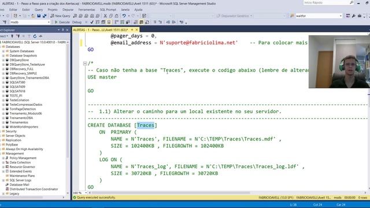Expand the DBQueryStore database node
The height and width of the screenshot is (208, 370).
tap(3, 60)
